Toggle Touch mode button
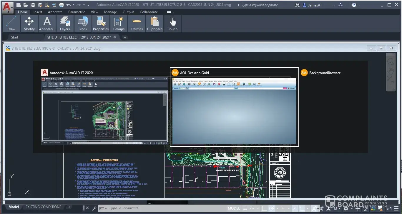The width and height of the screenshot is (402, 214). [x=173, y=24]
